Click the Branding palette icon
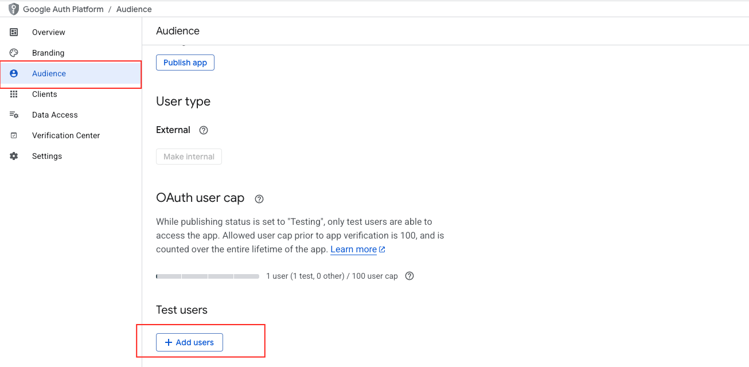The height and width of the screenshot is (367, 749). pos(14,53)
